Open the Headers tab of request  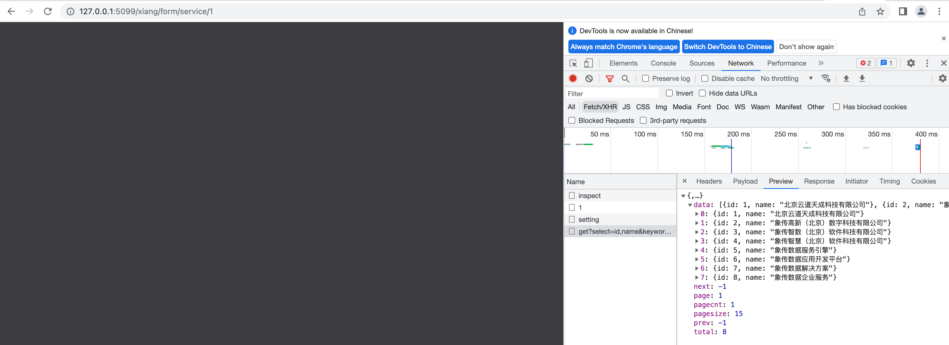tap(708, 181)
